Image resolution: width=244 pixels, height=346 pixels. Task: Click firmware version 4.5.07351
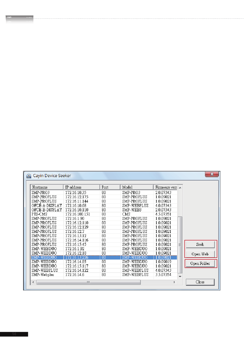tap(163, 214)
